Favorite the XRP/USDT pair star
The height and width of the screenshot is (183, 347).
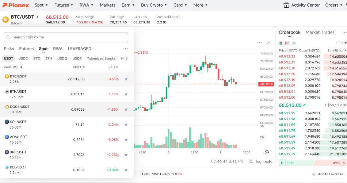(x=126, y=155)
